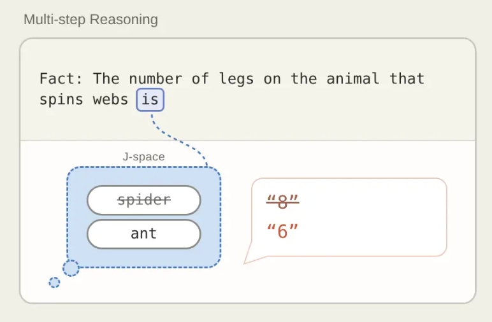Viewport: 492px width, 322px height.
Task: Click the word "animal" in the prompt
Action: click(x=352, y=79)
